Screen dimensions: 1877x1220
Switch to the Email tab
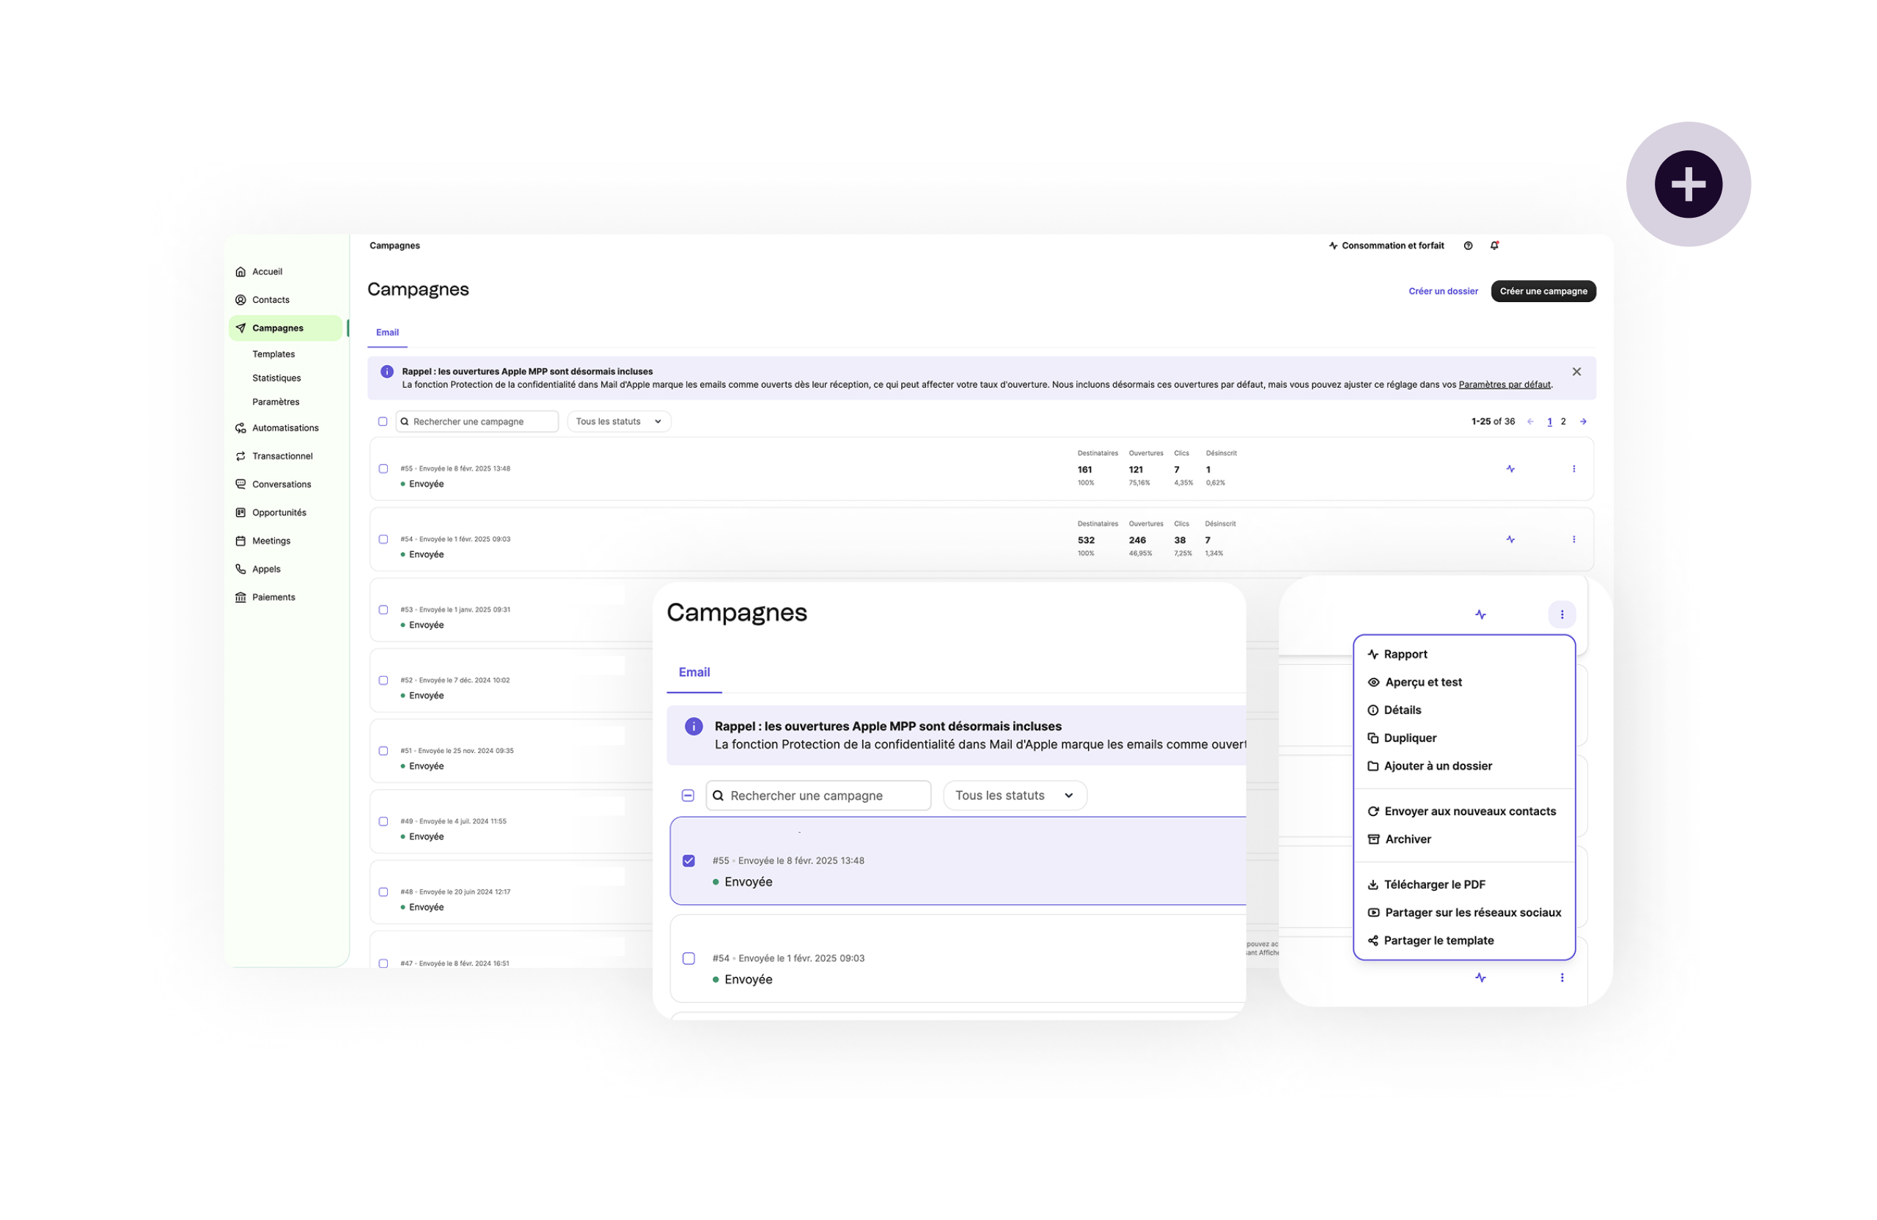386,332
